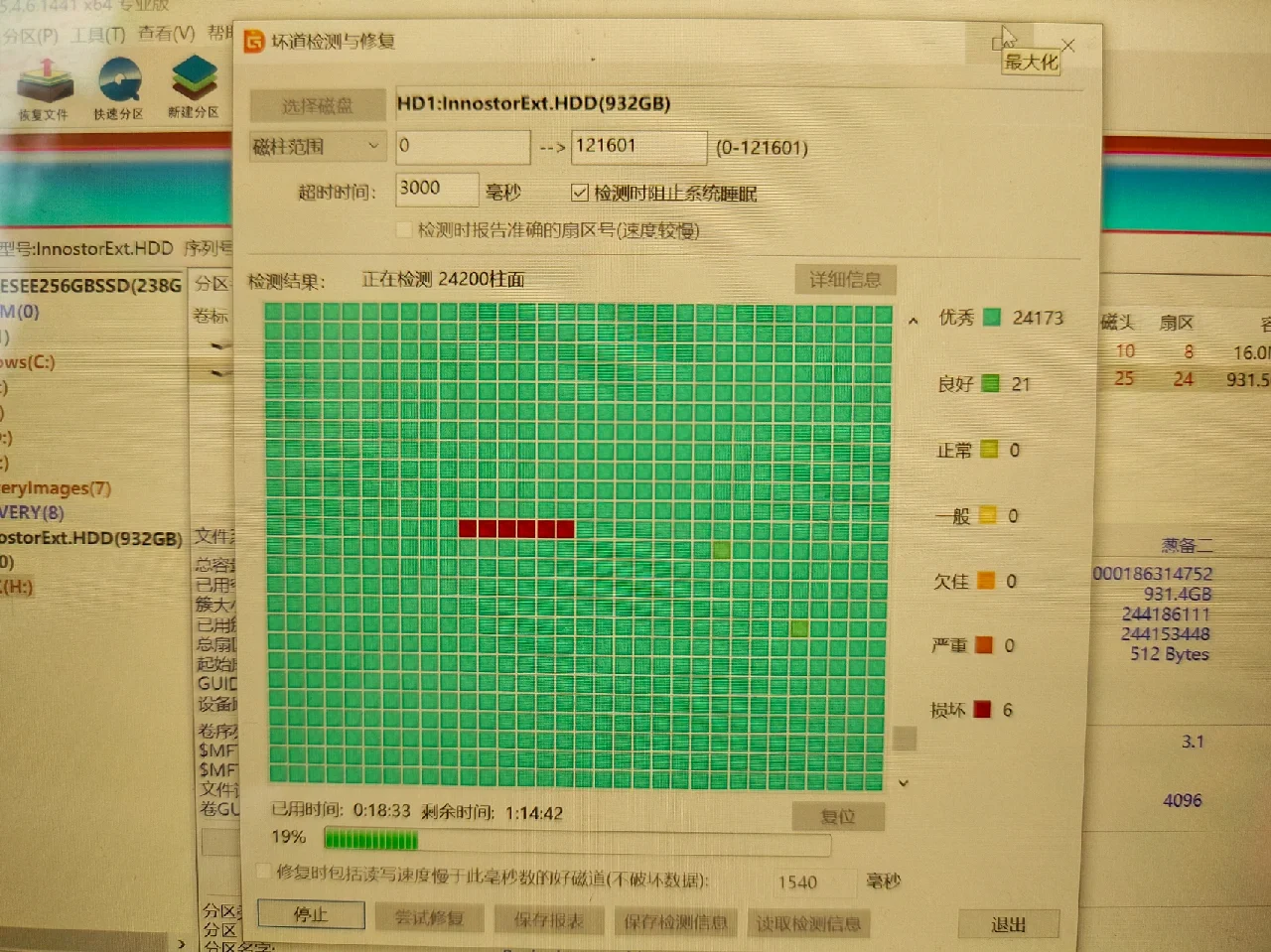1271x952 pixels.
Task: Toggle 检测时报告准确的扇区号 checkbox
Action: (x=404, y=230)
